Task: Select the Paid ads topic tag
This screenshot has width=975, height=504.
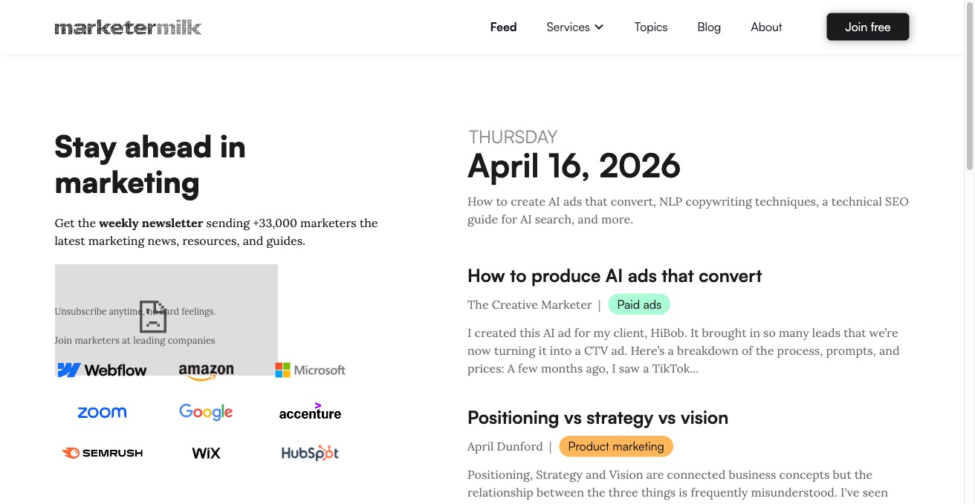Action: click(x=639, y=304)
